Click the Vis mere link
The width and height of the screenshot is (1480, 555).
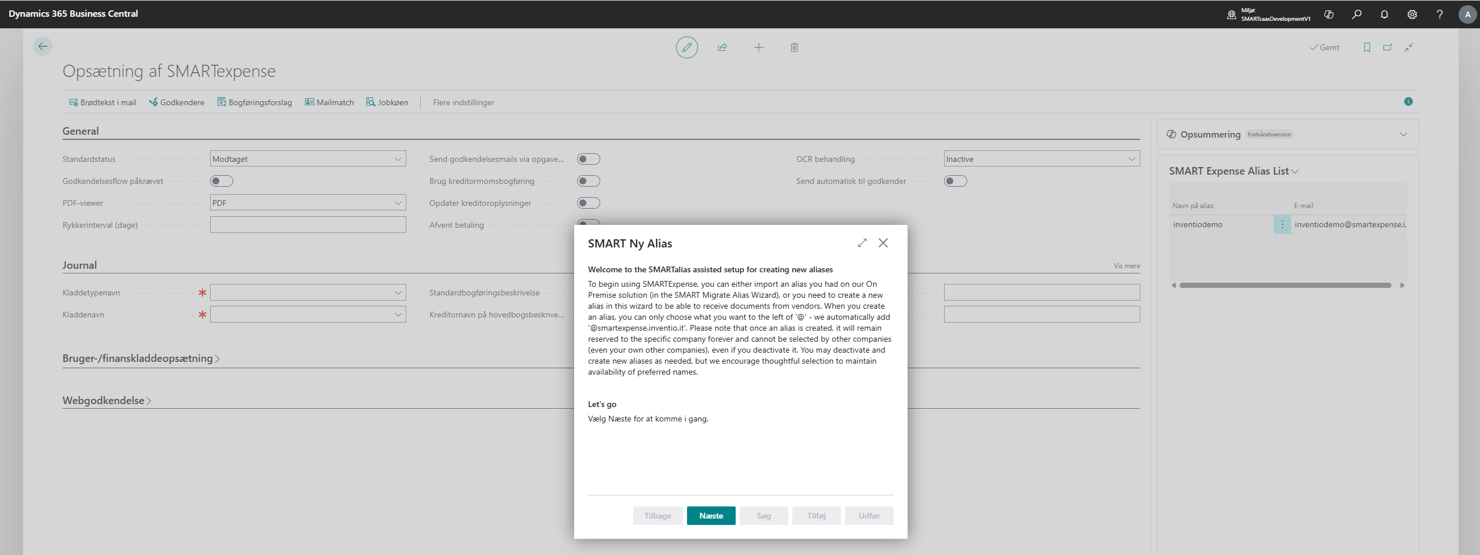(x=1126, y=266)
